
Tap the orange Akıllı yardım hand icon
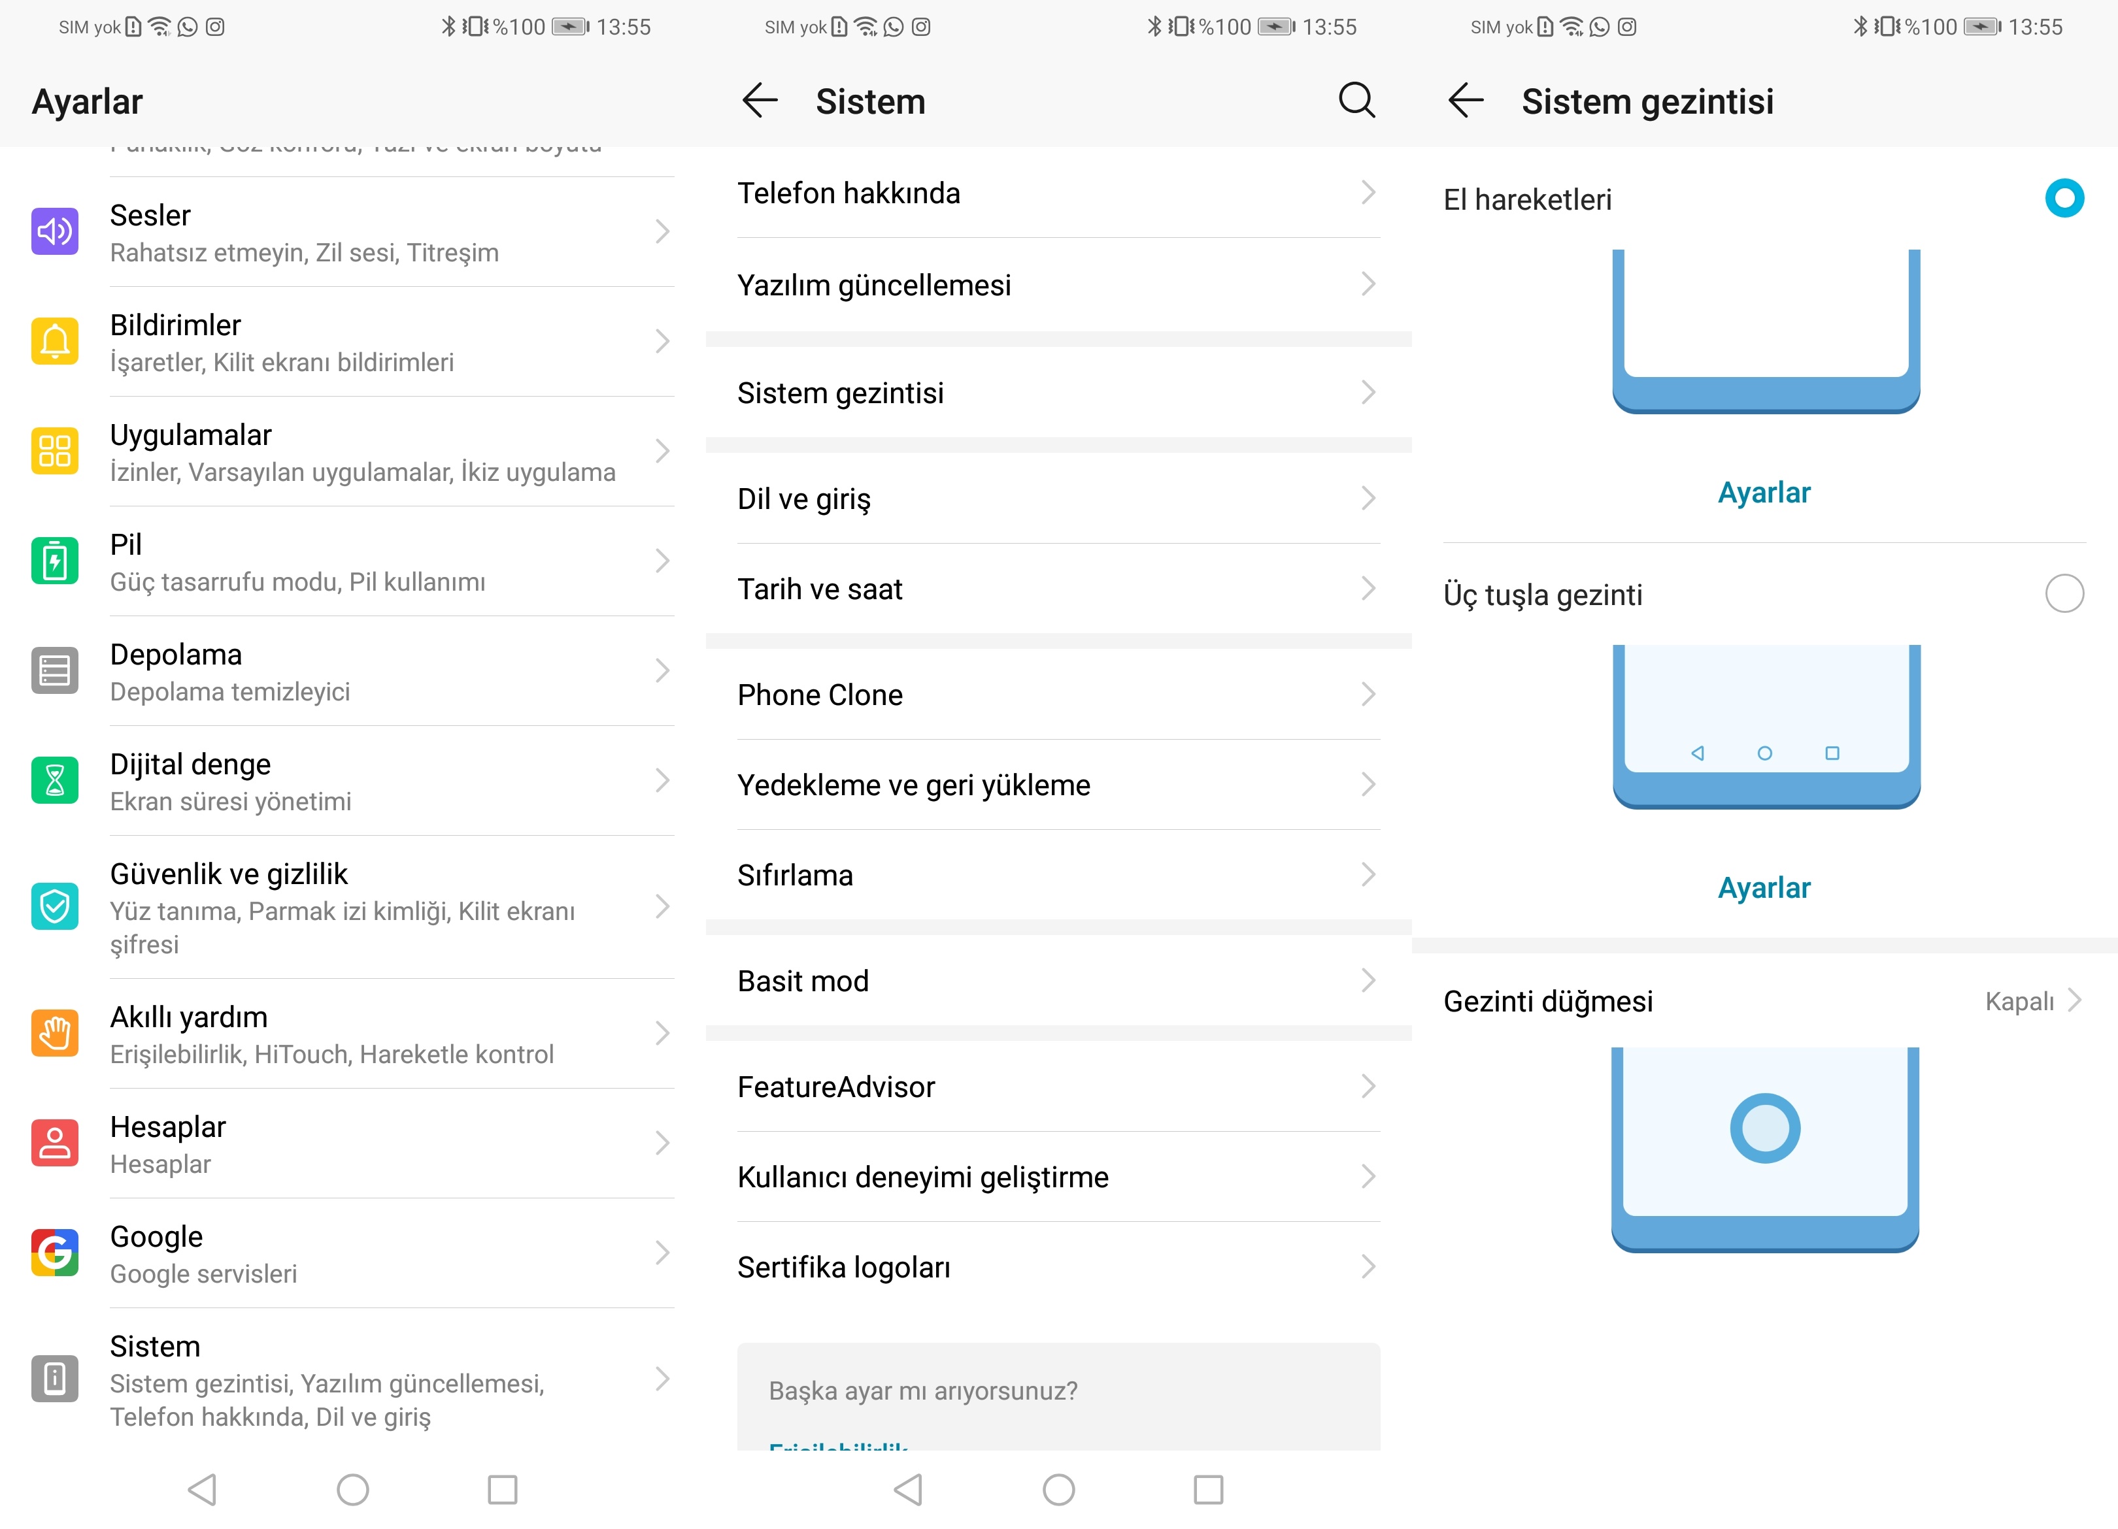pyautogui.click(x=54, y=1033)
